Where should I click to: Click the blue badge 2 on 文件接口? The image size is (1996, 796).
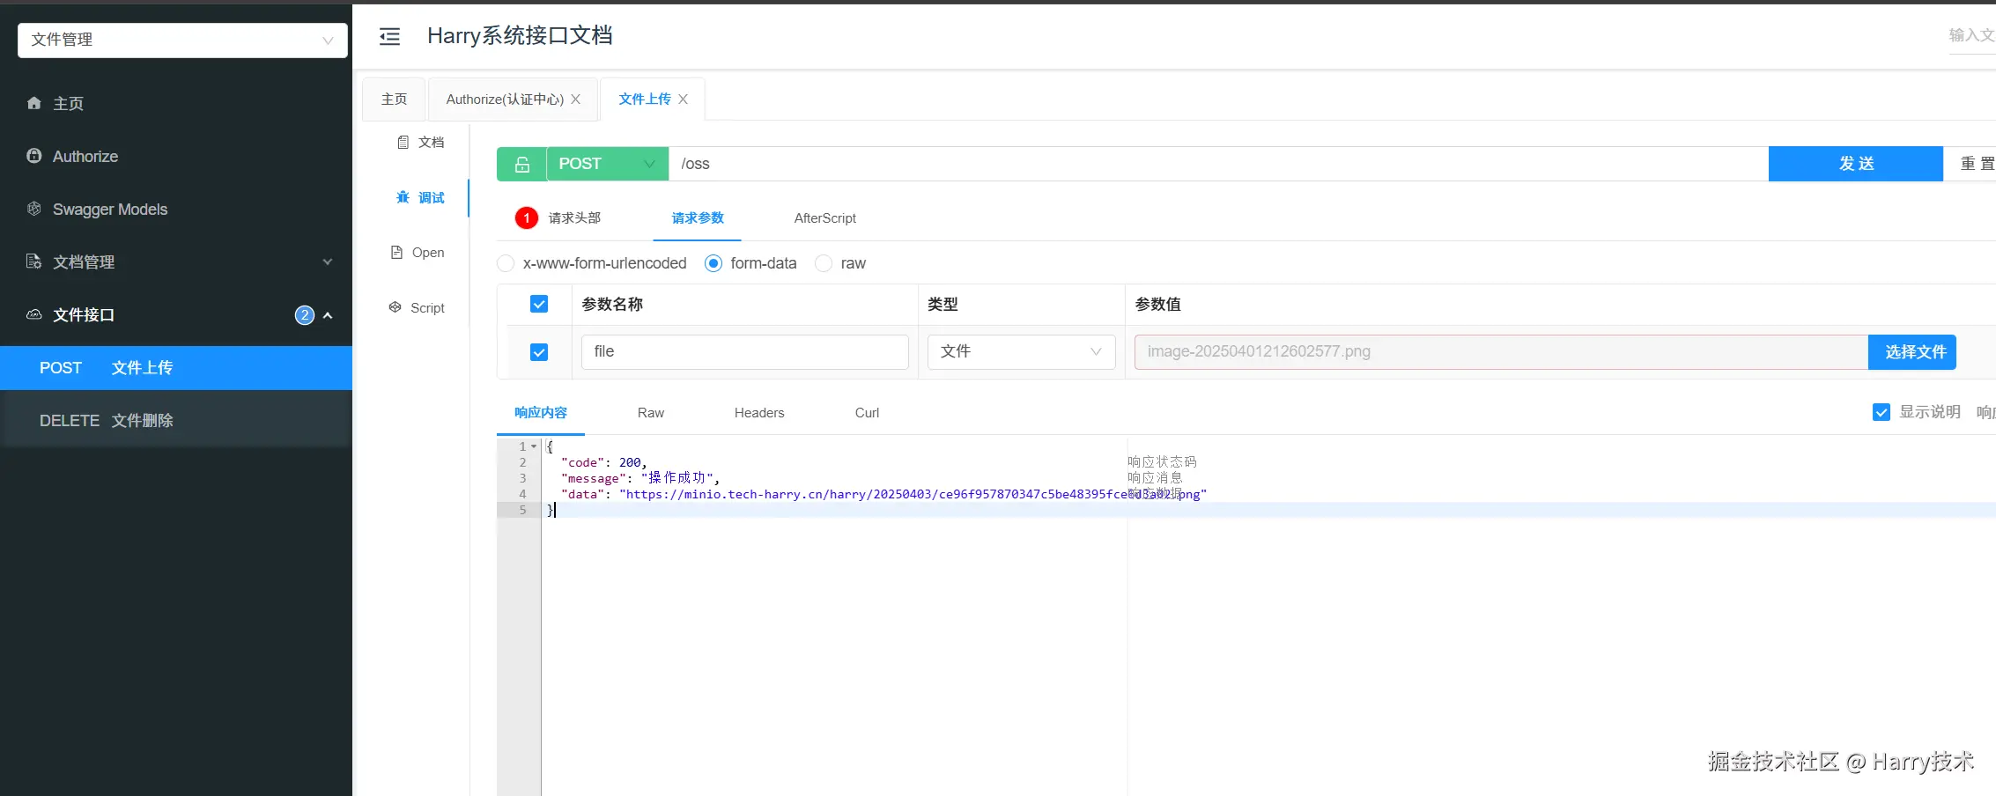[x=305, y=315]
